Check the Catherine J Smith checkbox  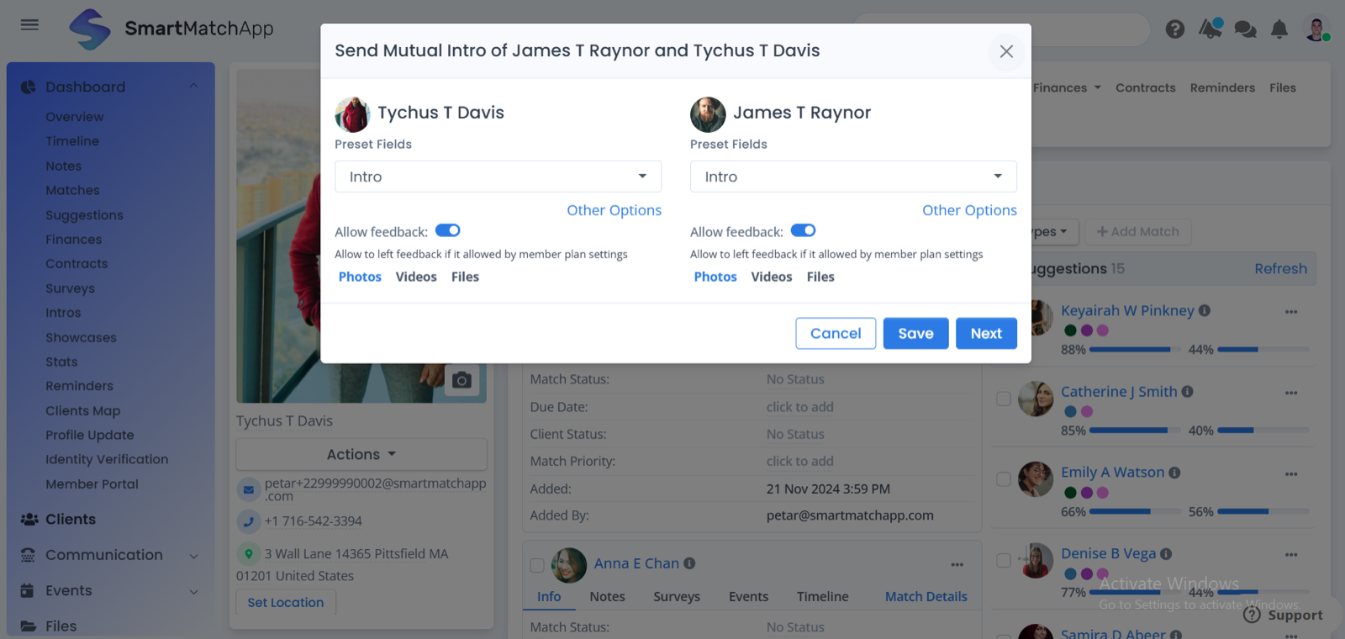click(x=1004, y=399)
